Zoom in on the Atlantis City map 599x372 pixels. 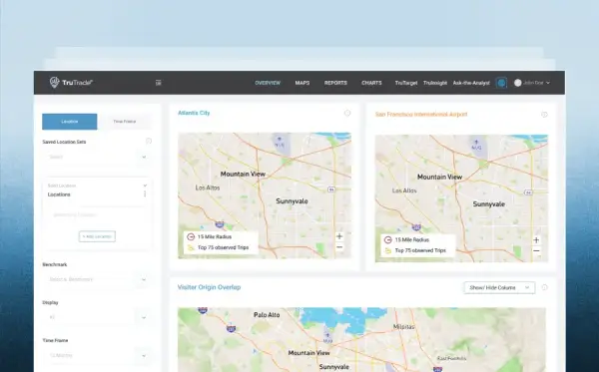(339, 236)
